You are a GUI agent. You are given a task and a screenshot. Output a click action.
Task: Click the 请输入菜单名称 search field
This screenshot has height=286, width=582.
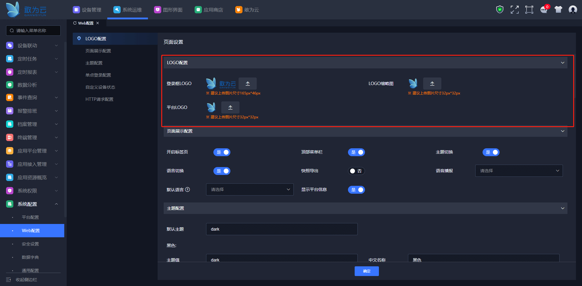[33, 31]
